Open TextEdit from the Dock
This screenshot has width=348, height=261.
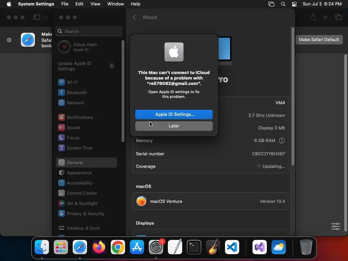(x=175, y=247)
